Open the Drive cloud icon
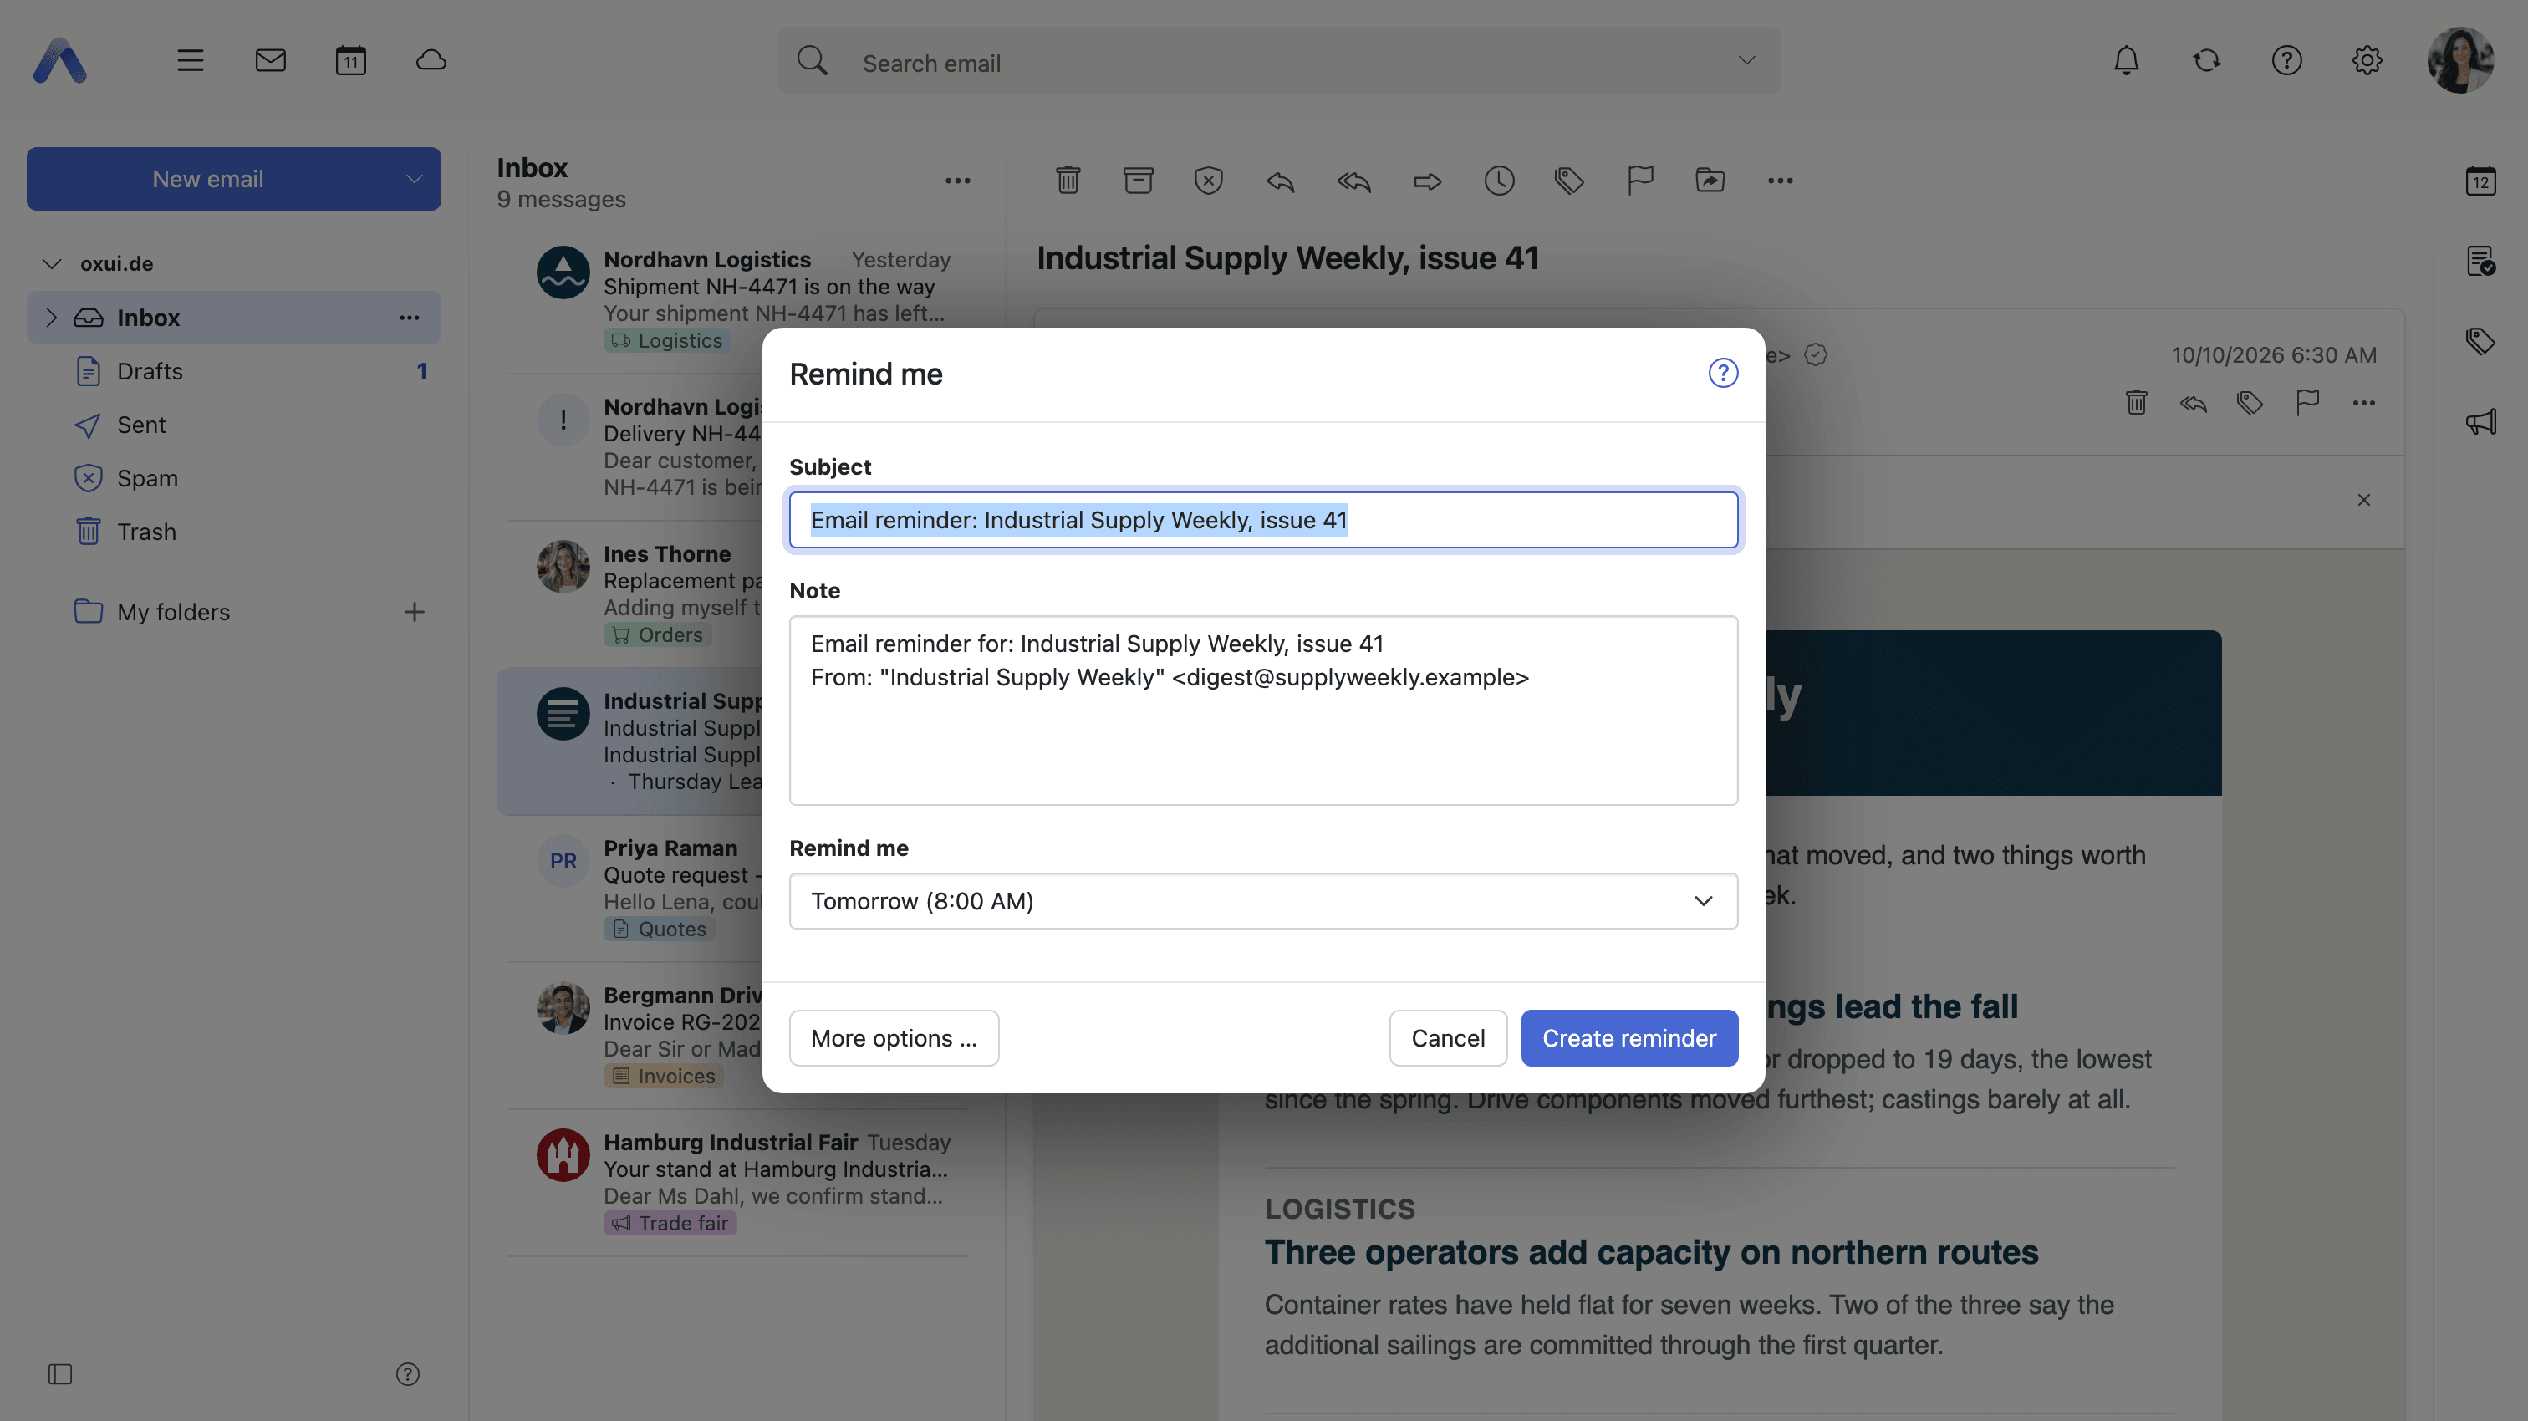Image resolution: width=2528 pixels, height=1421 pixels. click(x=431, y=61)
